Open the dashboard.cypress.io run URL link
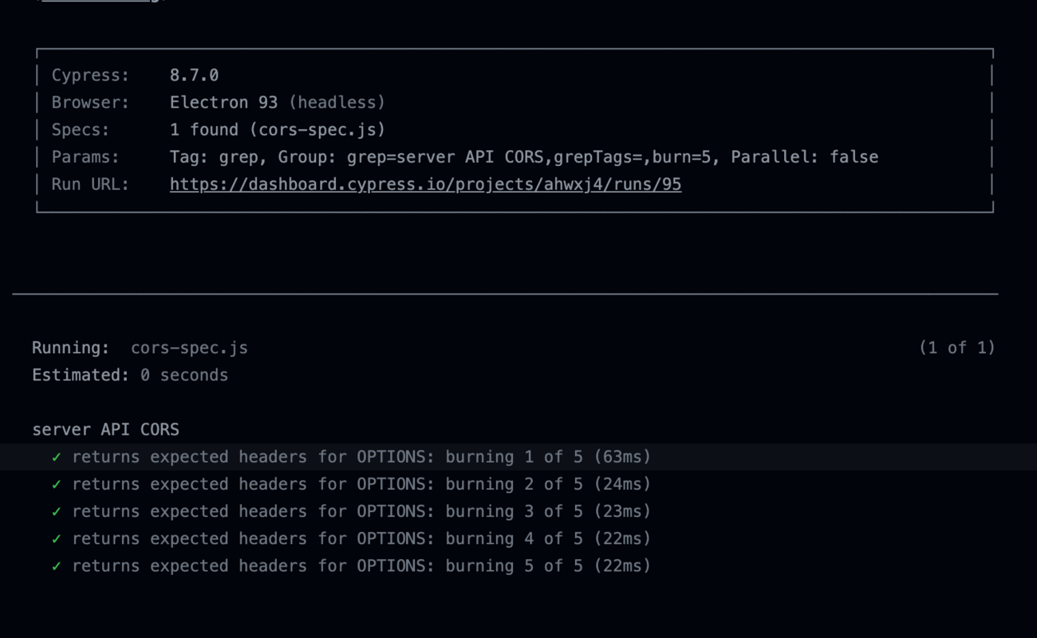The image size is (1037, 638). point(425,184)
